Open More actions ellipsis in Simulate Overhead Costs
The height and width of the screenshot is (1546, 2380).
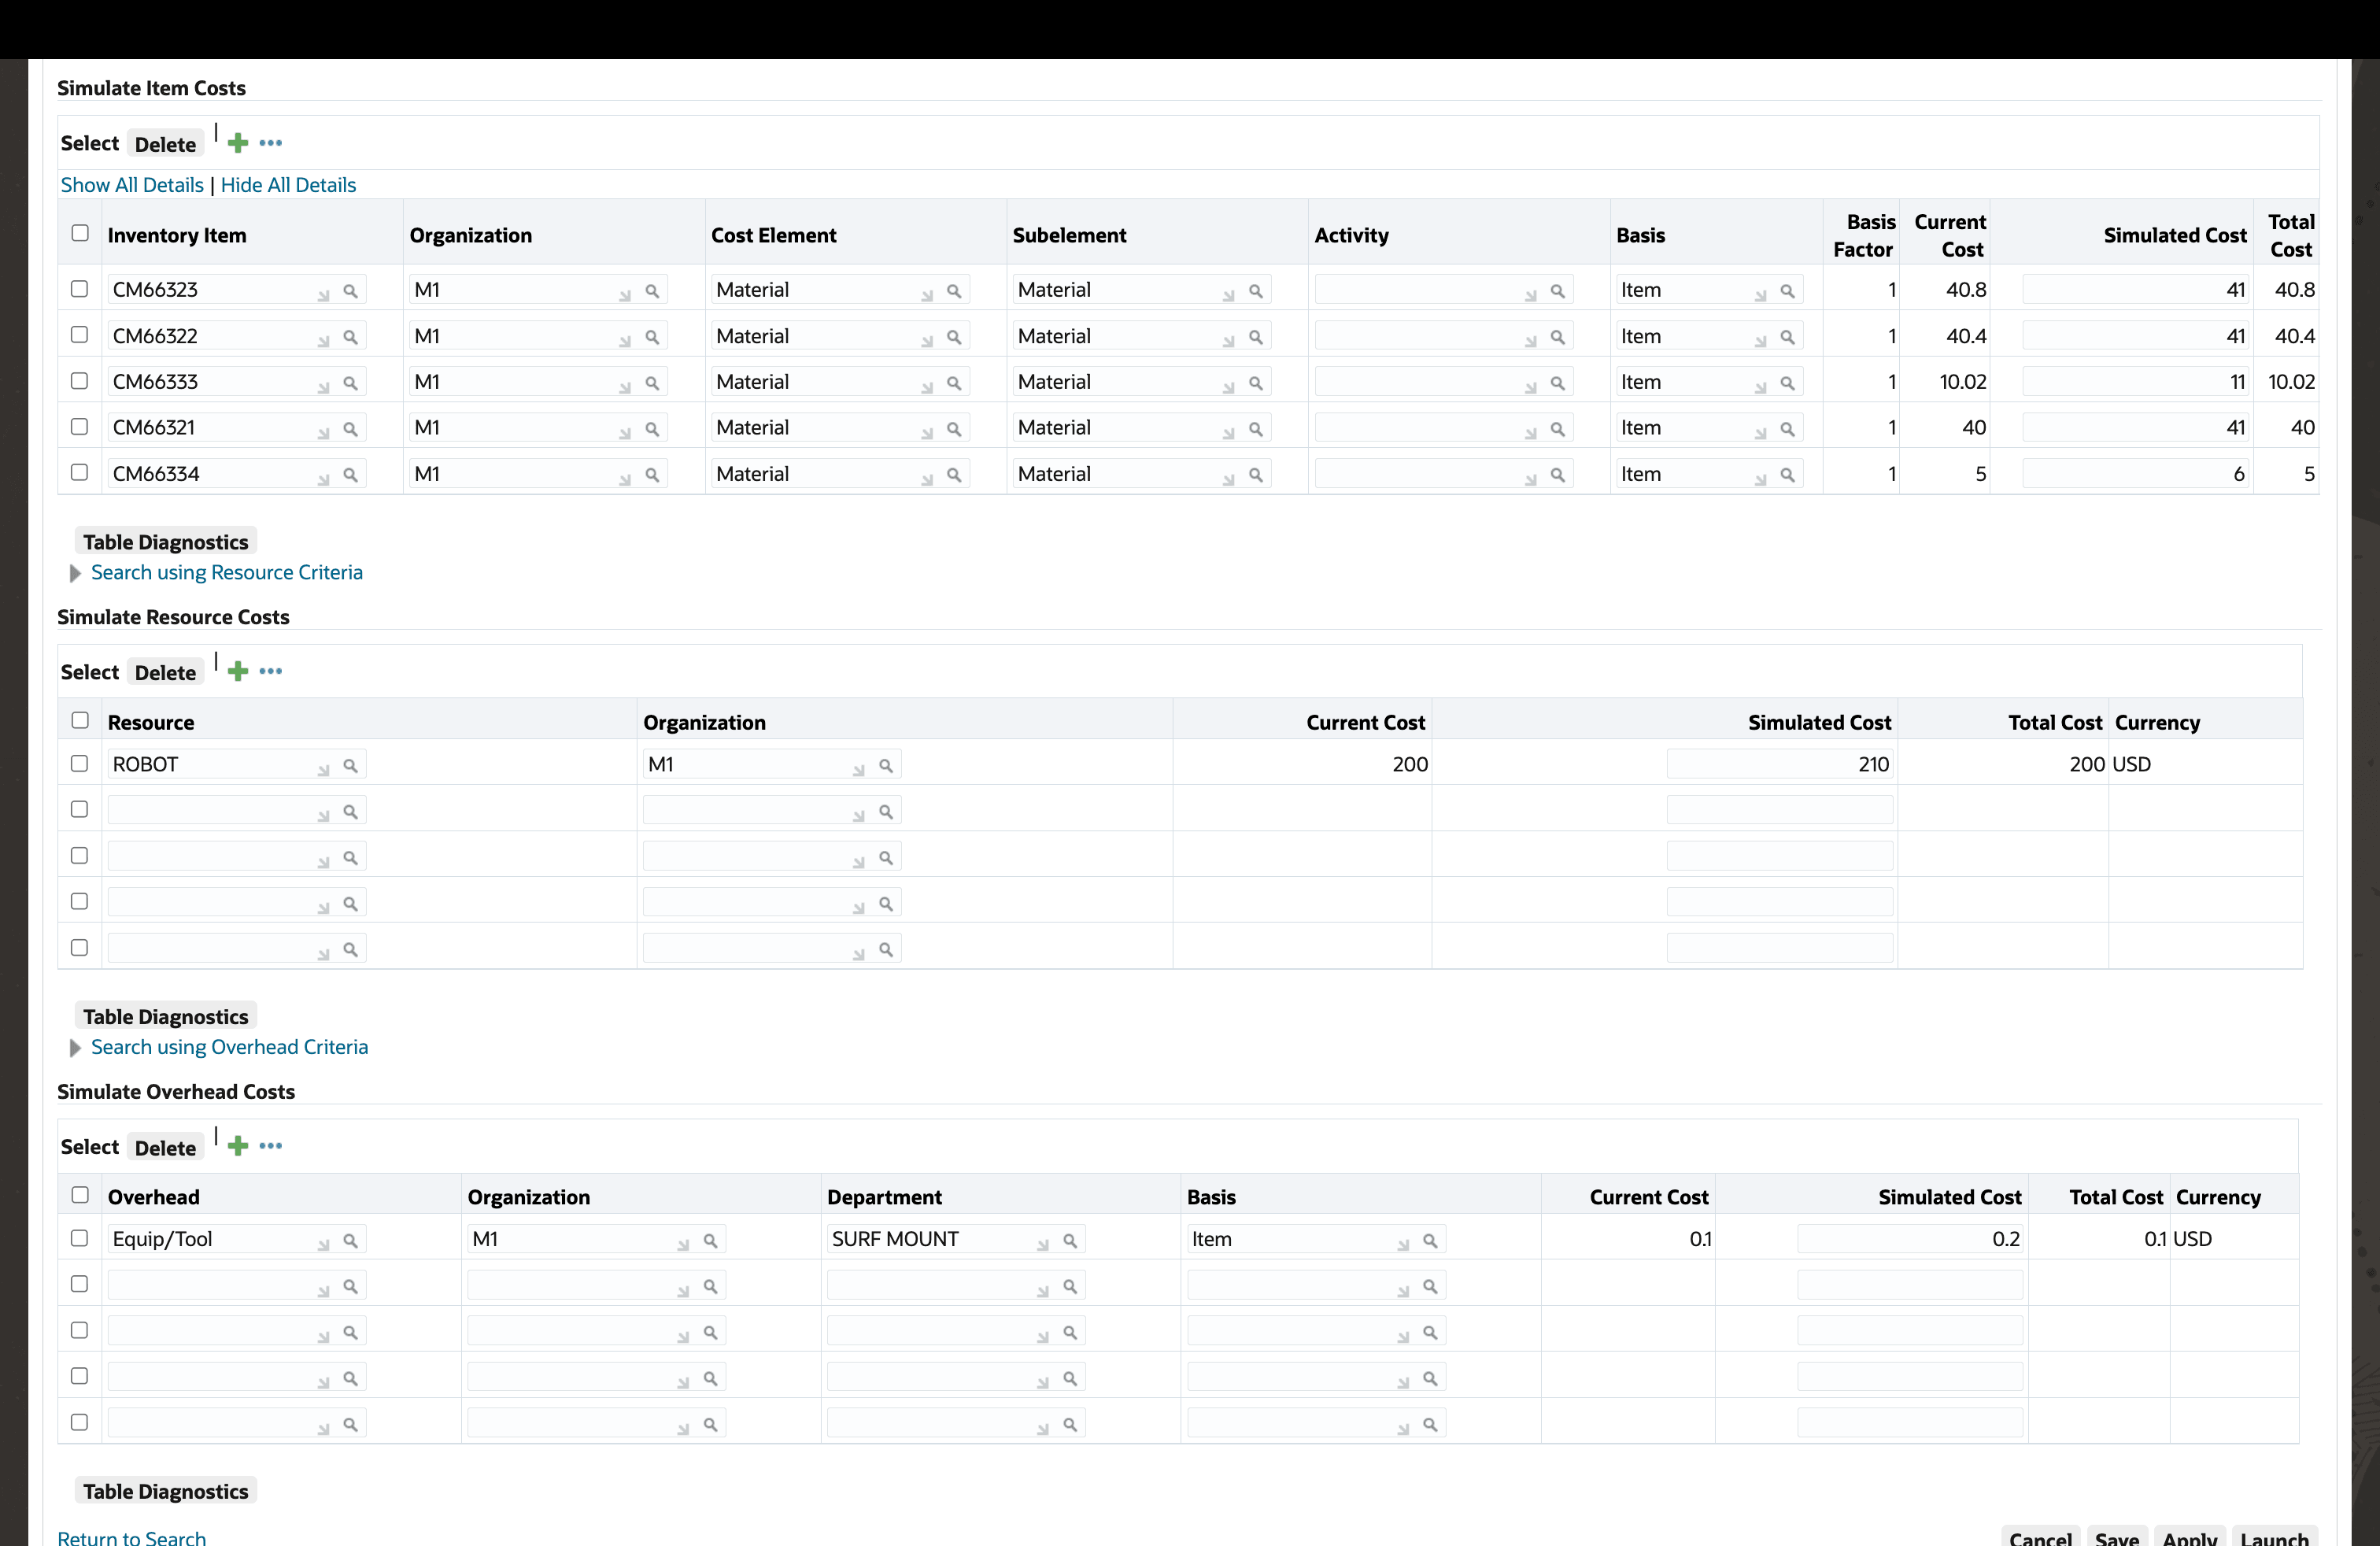(271, 1145)
